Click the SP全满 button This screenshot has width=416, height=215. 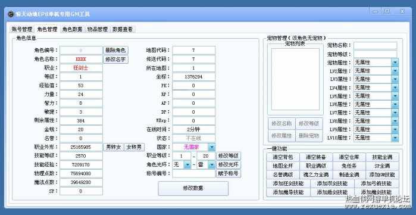(381, 166)
